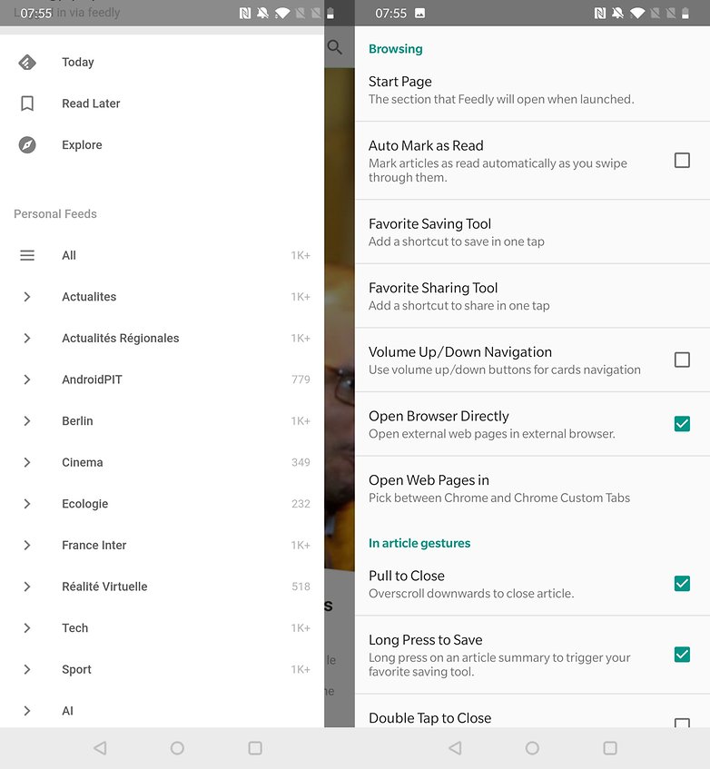
Task: Tap NFC icon in left status bar
Action: (244, 14)
